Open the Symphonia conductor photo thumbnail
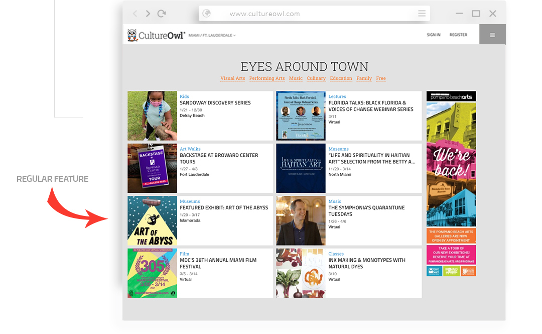Screen dimensions: 542x334 coord(301,221)
